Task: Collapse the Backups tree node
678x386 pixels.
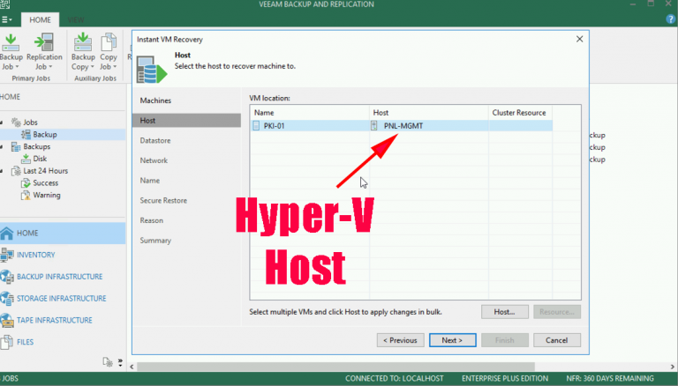Action: (x=2, y=147)
